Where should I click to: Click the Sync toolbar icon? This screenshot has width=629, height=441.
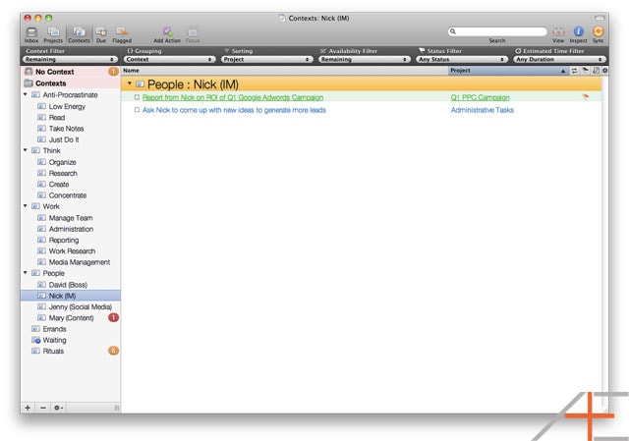[598, 35]
